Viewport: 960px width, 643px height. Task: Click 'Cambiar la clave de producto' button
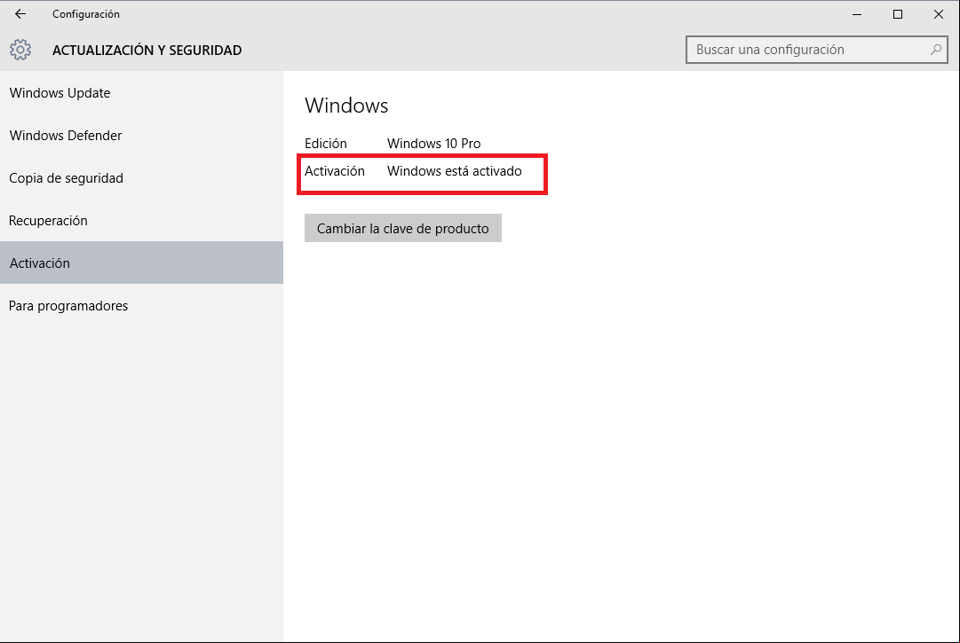point(403,228)
